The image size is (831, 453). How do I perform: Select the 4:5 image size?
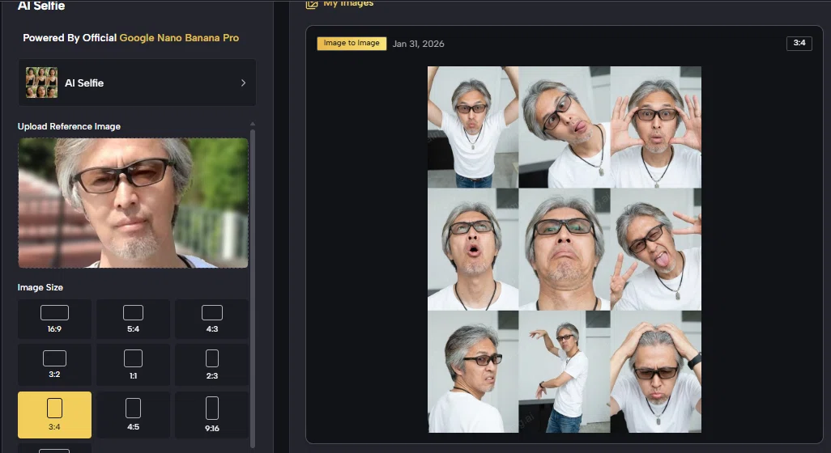(133, 414)
